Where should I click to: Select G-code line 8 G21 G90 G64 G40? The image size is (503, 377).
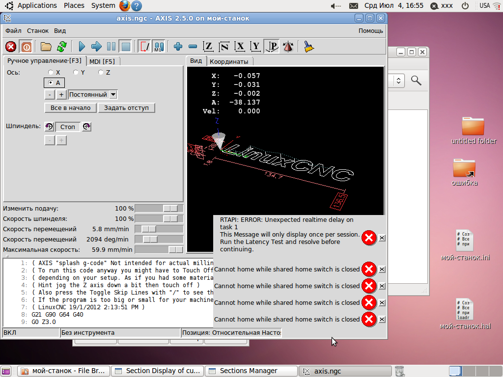57,315
